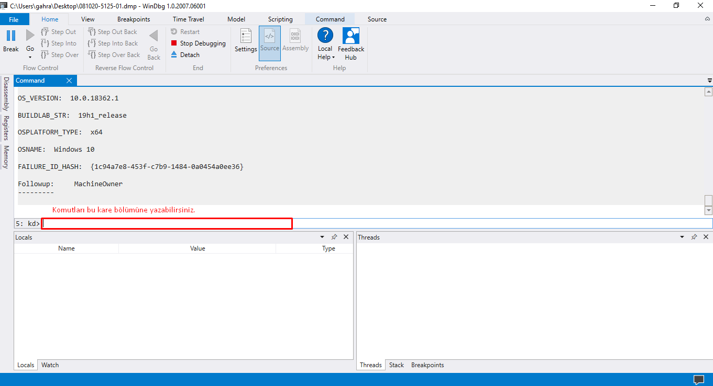This screenshot has height=386, width=713.
Task: Switch to the View ribbon tab
Action: [88, 19]
